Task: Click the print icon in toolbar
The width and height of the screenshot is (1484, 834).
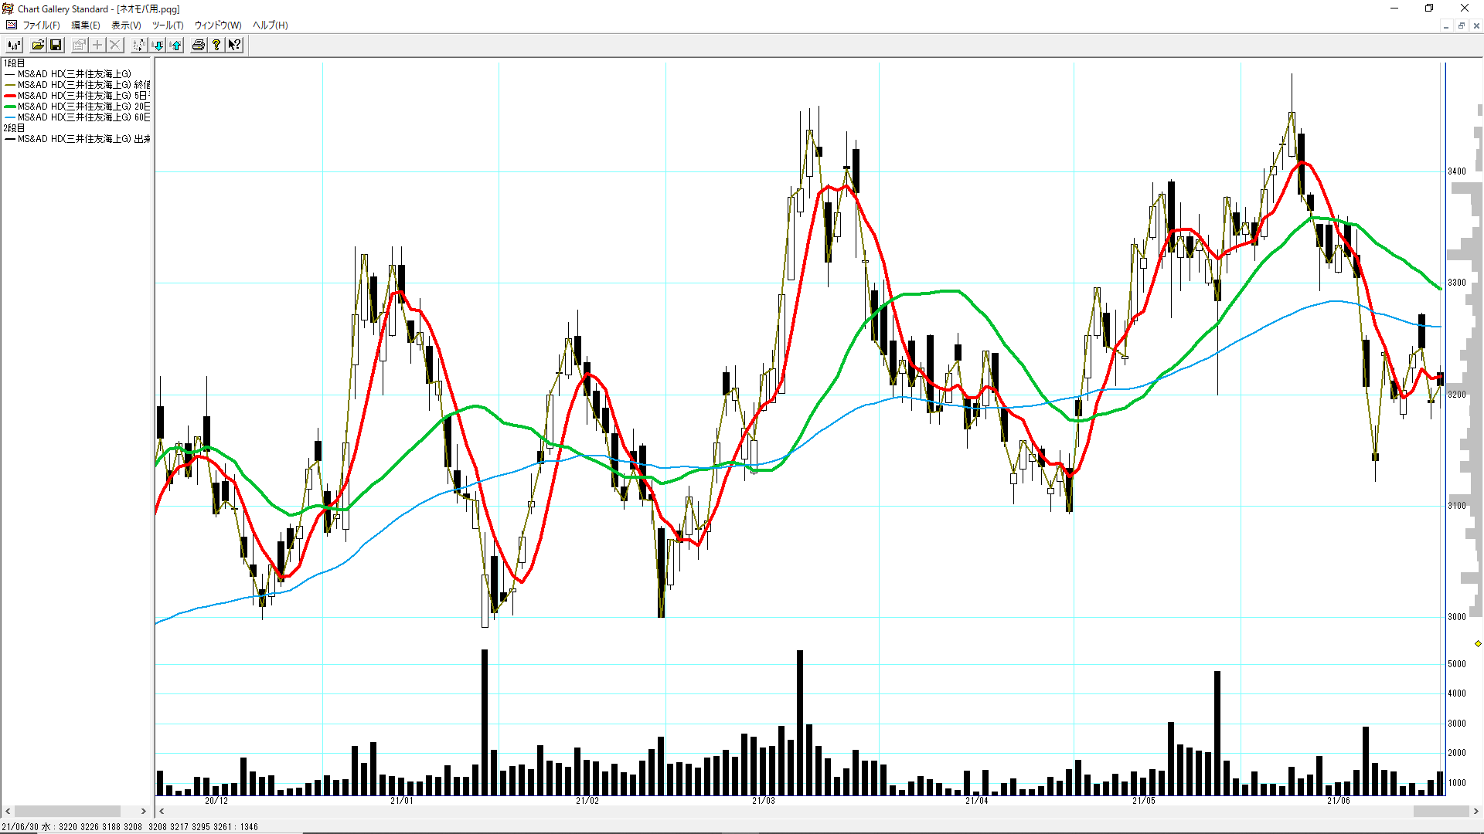Action: point(199,45)
